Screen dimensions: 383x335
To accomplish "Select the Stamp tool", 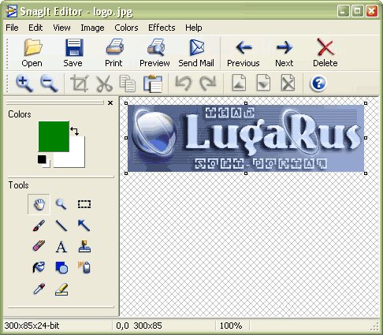I will point(84,247).
